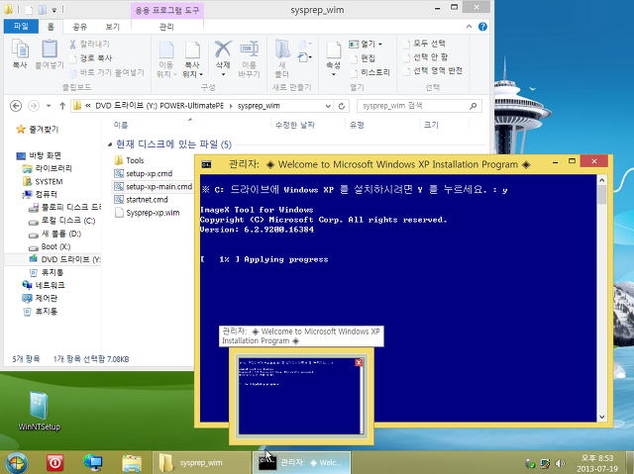Click Control Panel (제어판) in navigation pane
The height and width of the screenshot is (474, 634).
[40, 298]
